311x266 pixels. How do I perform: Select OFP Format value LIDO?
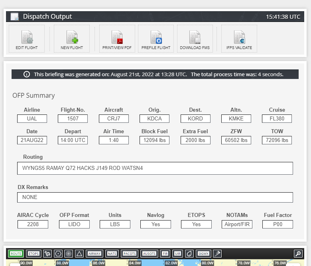click(74, 225)
